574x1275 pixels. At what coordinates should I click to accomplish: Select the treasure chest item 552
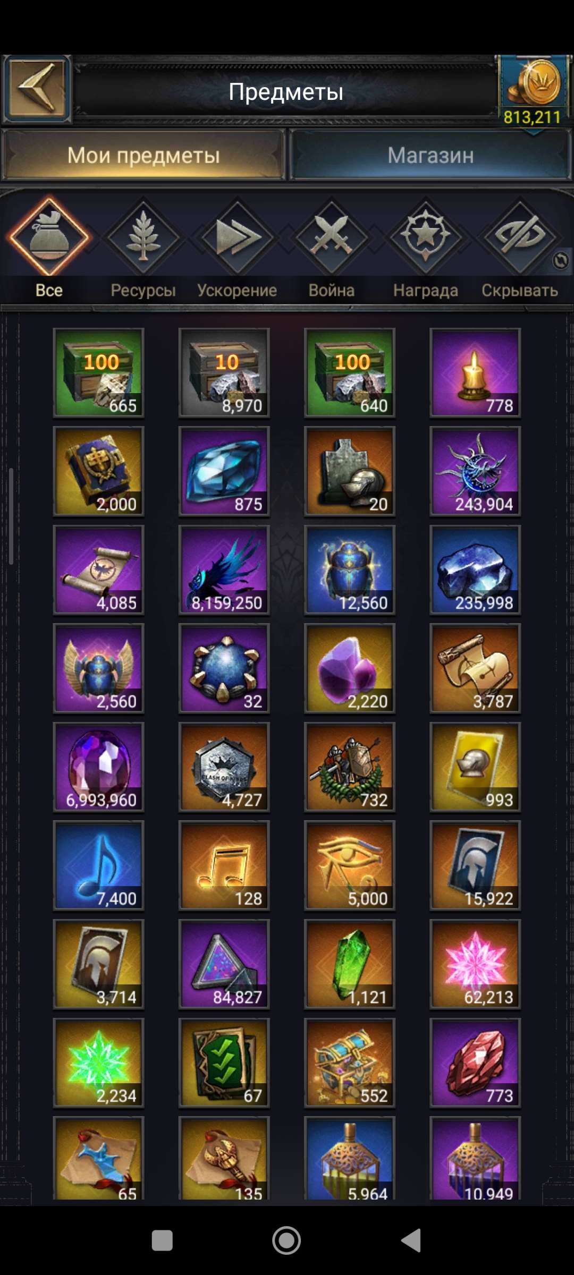(x=350, y=1062)
